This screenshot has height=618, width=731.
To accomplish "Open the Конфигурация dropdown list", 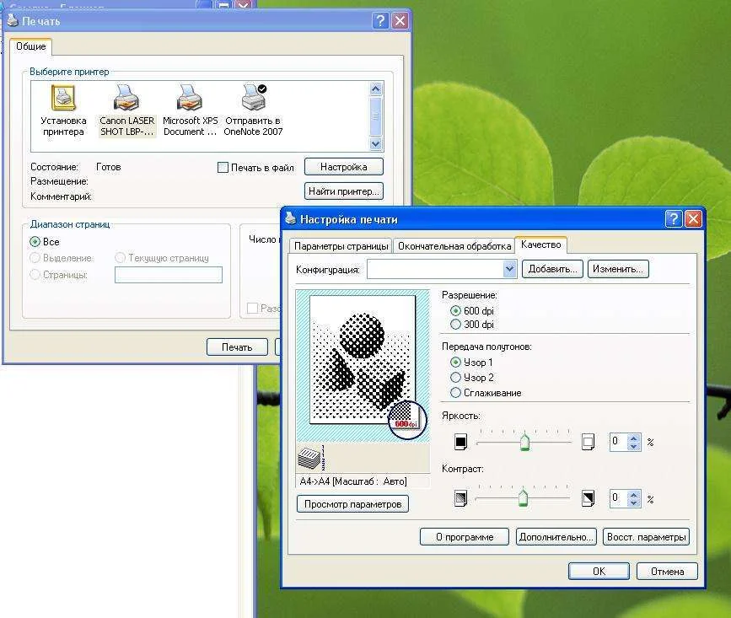I will point(509,269).
